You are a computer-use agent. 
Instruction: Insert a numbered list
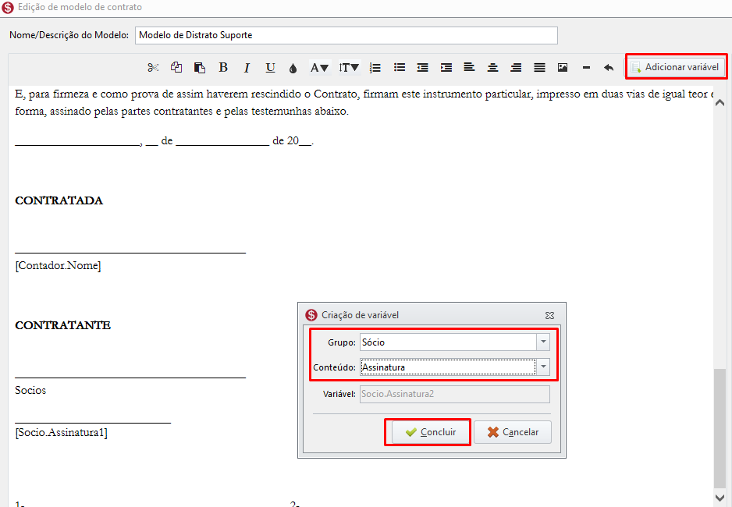pos(375,68)
